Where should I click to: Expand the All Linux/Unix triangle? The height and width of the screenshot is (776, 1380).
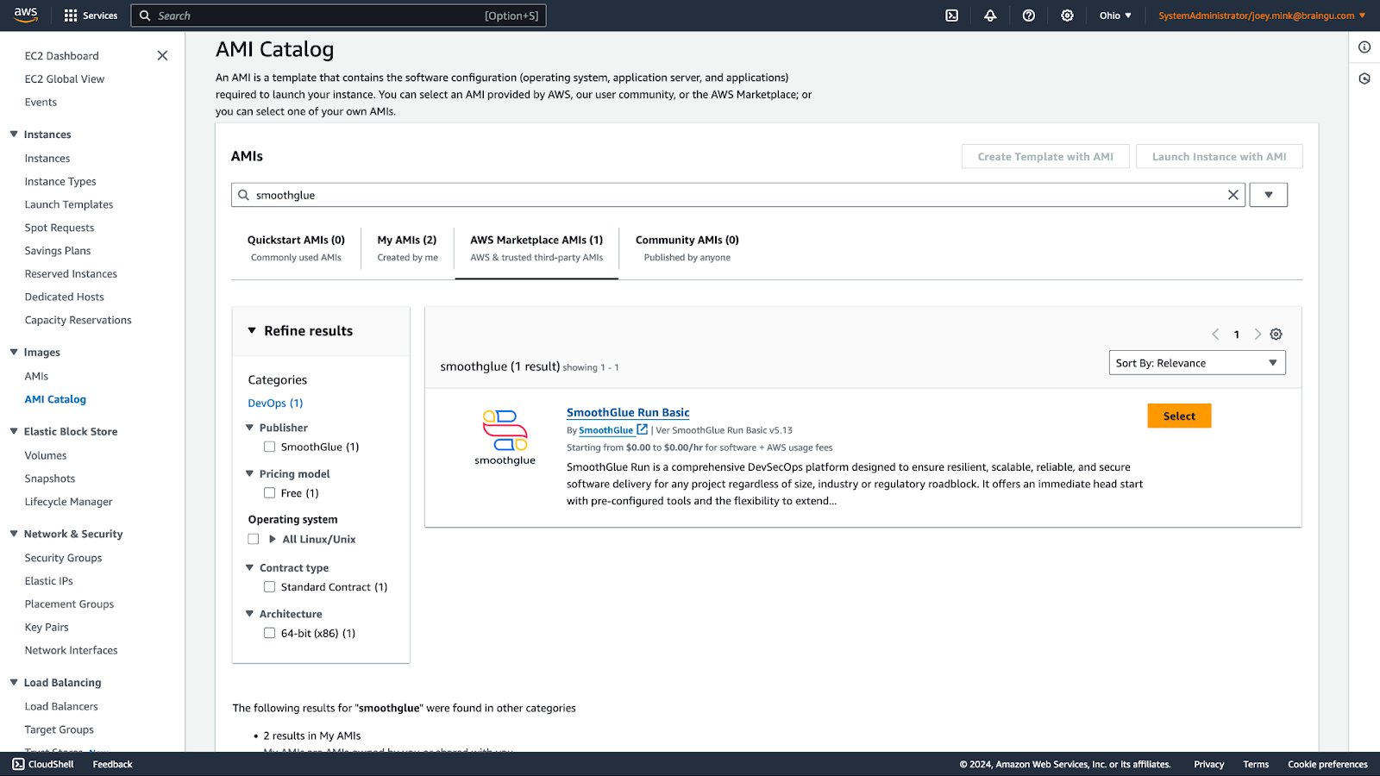273,539
